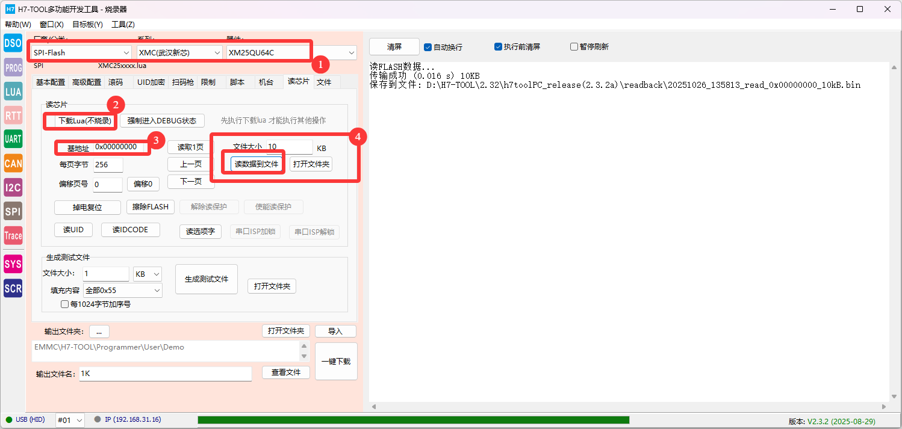The width and height of the screenshot is (902, 429).
Task: Toggle the 自动换行 checkbox
Action: click(428, 47)
